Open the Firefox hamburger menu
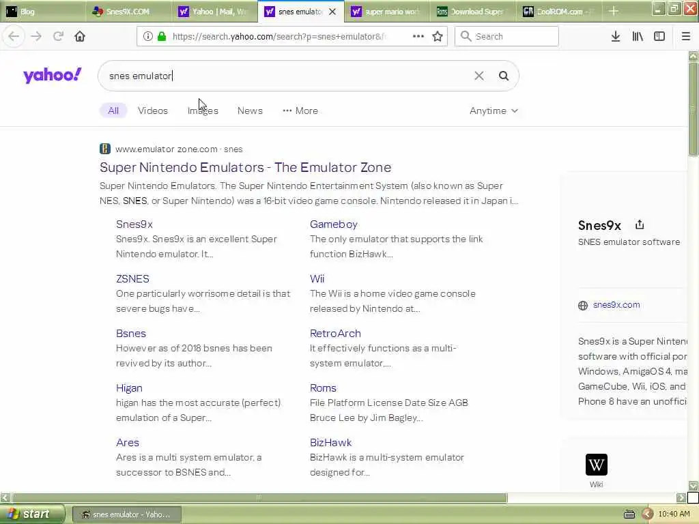Image resolution: width=699 pixels, height=524 pixels. 686,36
